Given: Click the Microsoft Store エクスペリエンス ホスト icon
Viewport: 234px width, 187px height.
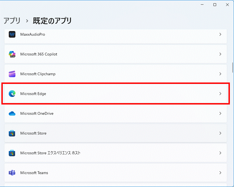Looking at the screenshot, I should coord(12,153).
